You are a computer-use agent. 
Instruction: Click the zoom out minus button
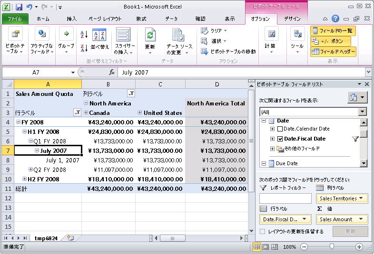click(x=304, y=247)
